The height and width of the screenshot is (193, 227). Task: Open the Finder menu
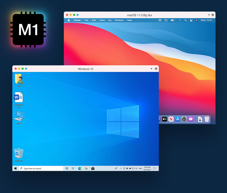(x=77, y=20)
